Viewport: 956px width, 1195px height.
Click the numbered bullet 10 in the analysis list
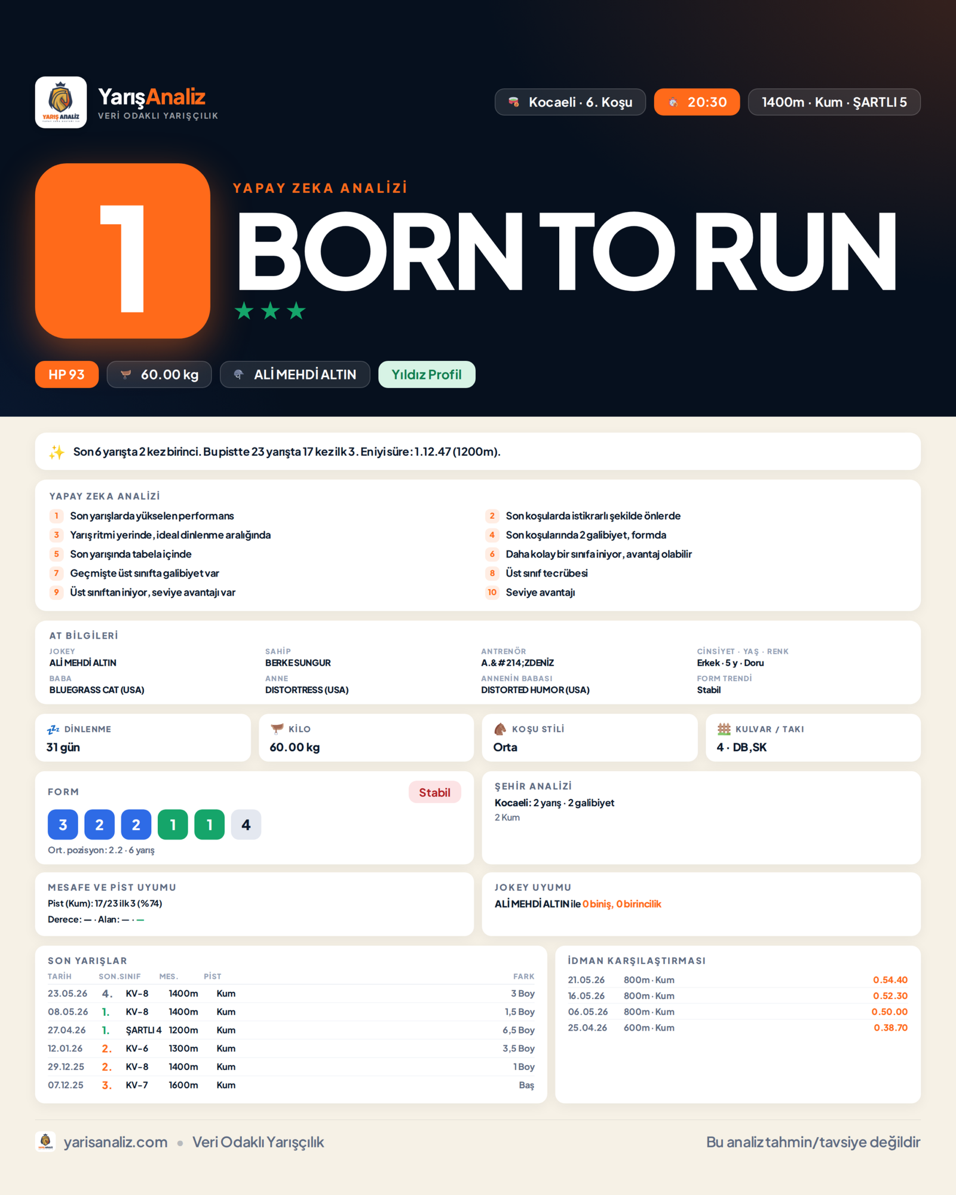(x=492, y=592)
